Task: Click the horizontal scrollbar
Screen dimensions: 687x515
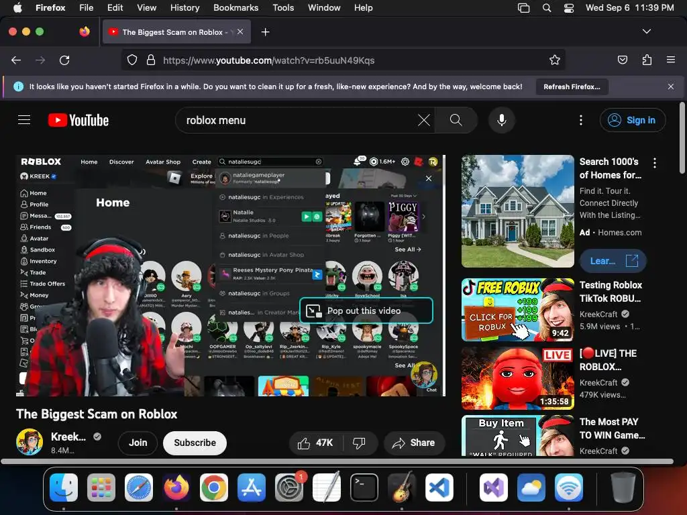Action: tap(337, 461)
